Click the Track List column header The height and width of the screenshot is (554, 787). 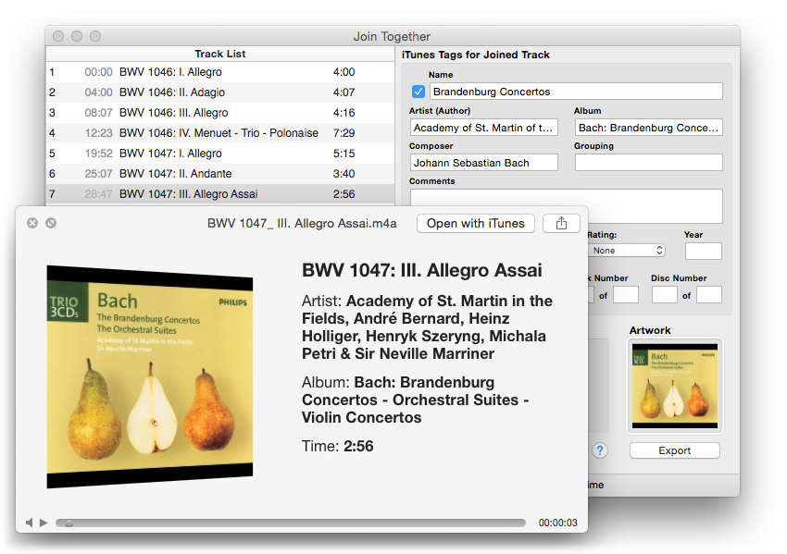[219, 54]
